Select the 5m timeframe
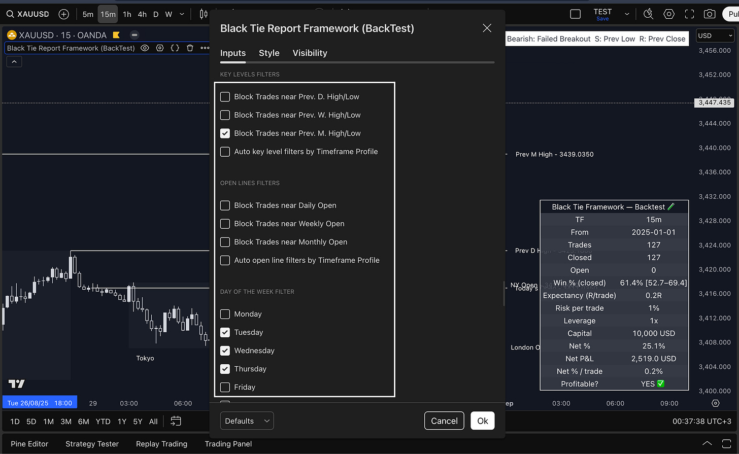 coord(88,14)
